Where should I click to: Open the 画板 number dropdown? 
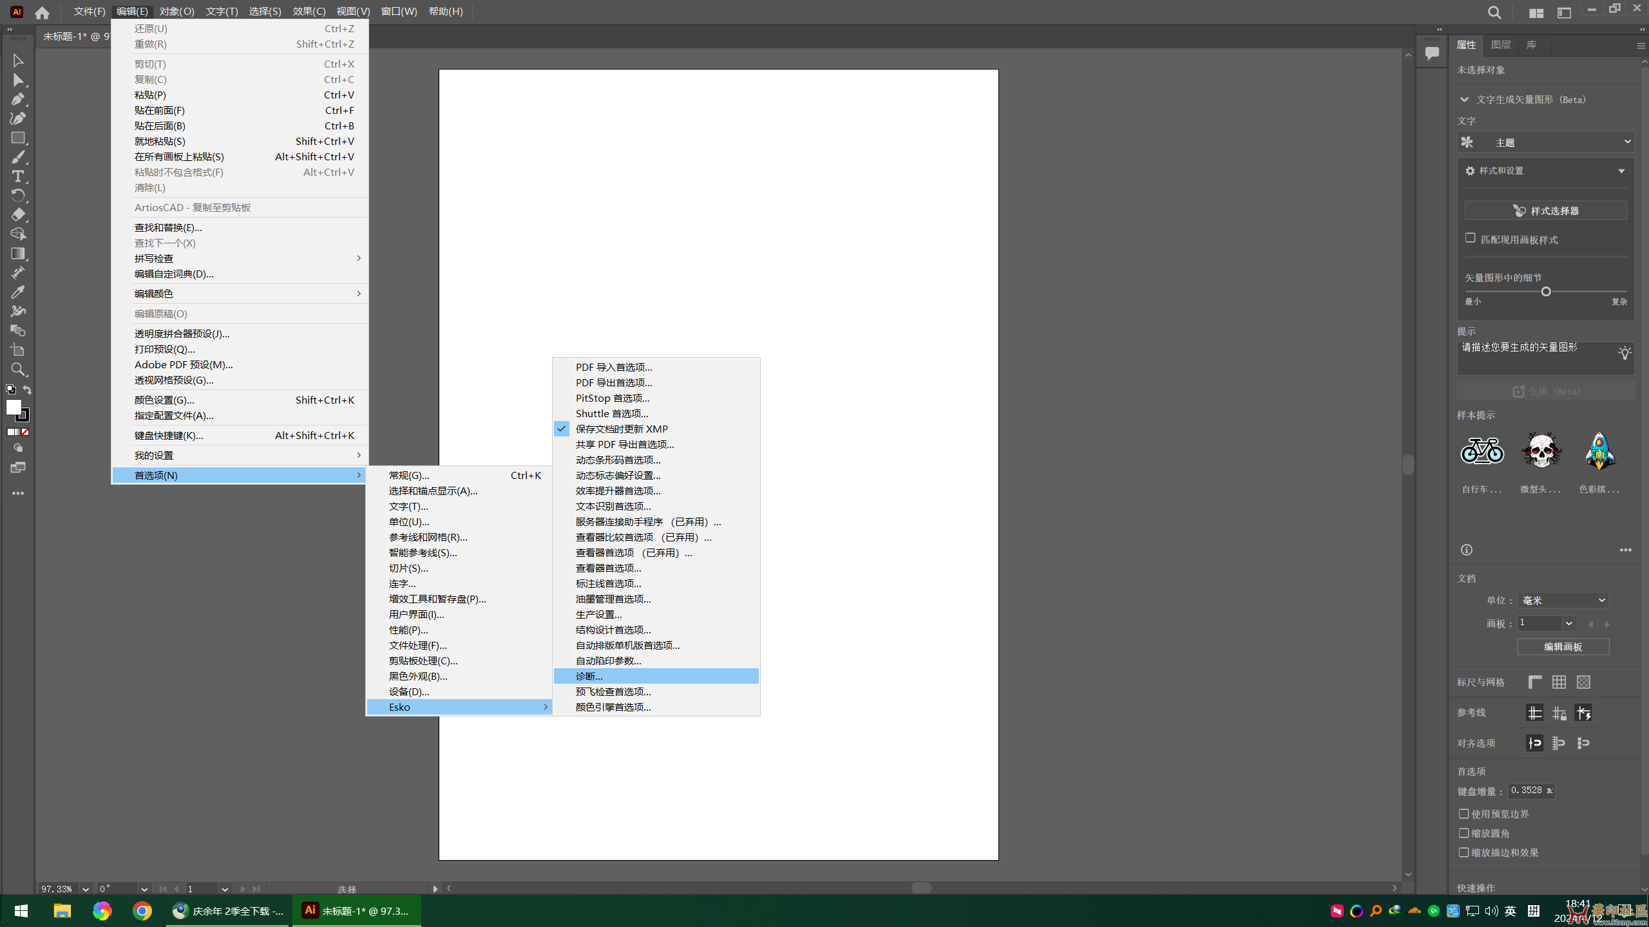tap(1569, 623)
